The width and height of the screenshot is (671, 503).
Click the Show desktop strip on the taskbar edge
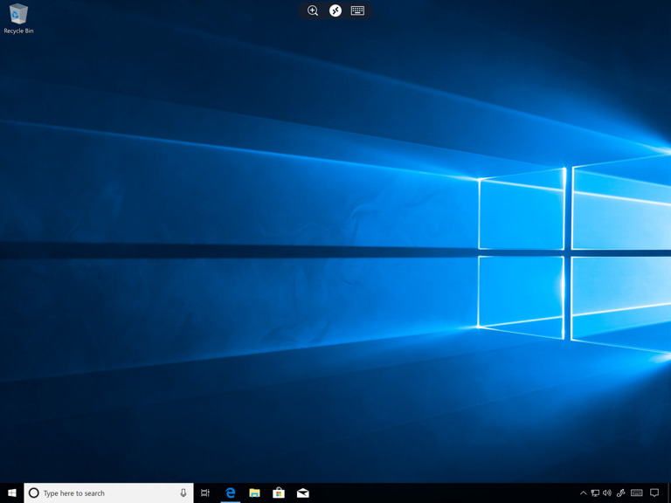(x=669, y=493)
